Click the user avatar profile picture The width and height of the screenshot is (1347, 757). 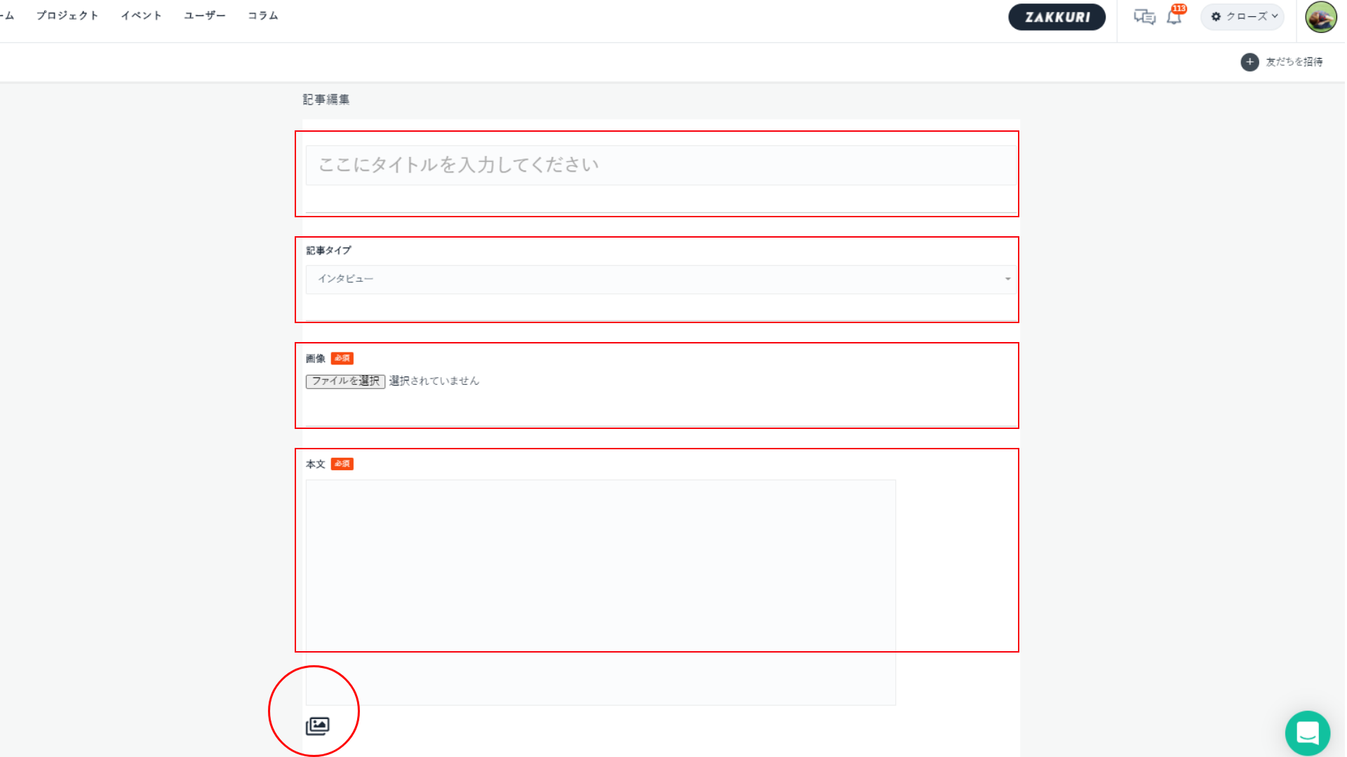point(1320,17)
